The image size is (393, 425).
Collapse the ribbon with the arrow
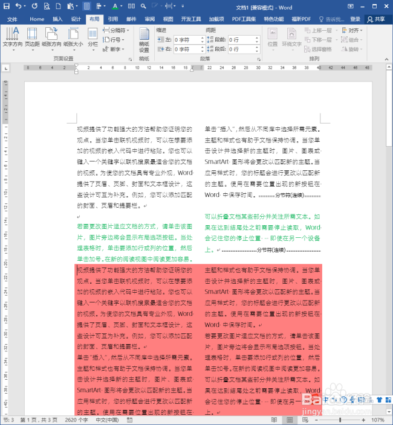pyautogui.click(x=386, y=59)
